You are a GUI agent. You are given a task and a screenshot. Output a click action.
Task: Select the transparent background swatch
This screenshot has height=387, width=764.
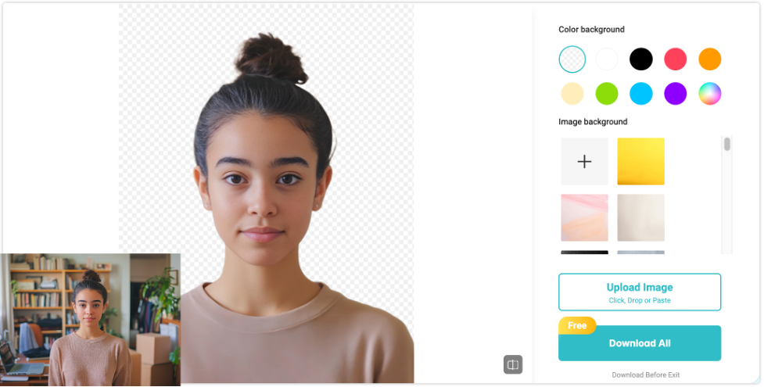pyautogui.click(x=572, y=59)
